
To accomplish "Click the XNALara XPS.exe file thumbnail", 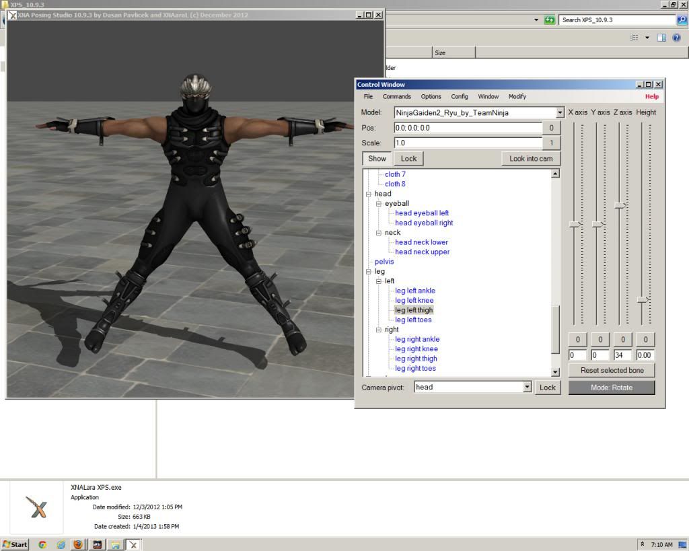I will [36, 508].
